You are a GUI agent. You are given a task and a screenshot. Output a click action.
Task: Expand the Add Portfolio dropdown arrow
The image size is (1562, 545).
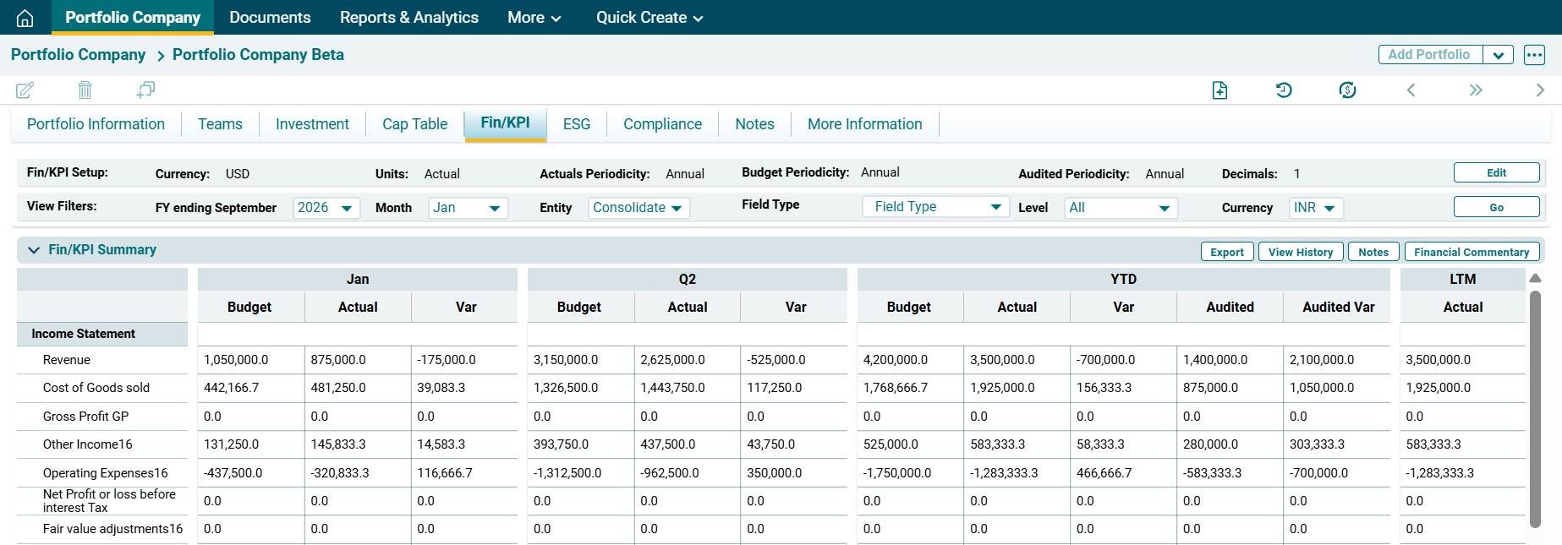1498,55
